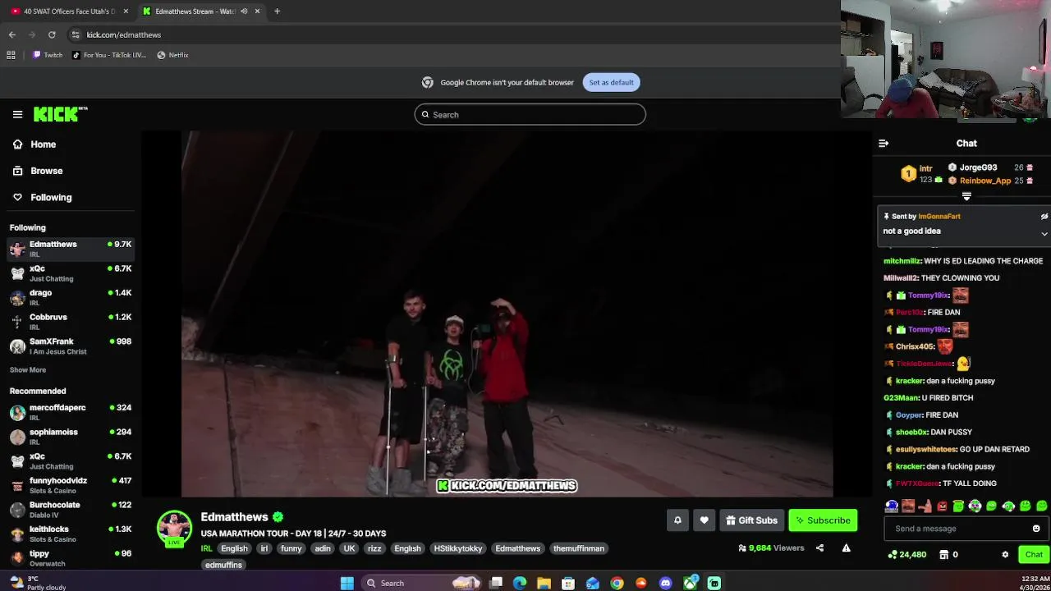Image resolution: width=1051 pixels, height=591 pixels.
Task: Open tippy Overwatch channel
Action: [x=71, y=558]
